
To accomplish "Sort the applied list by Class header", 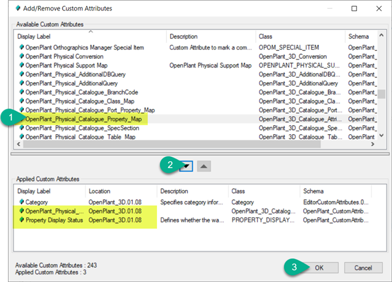I will pyautogui.click(x=264, y=191).
